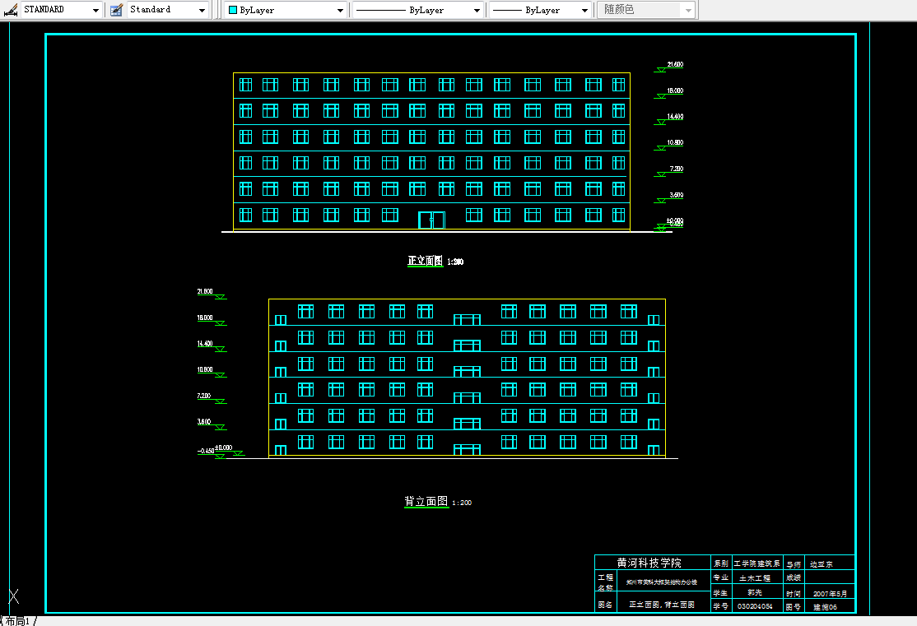Select the 正立面图 drawing title text
917x626 pixels.
[426, 261]
